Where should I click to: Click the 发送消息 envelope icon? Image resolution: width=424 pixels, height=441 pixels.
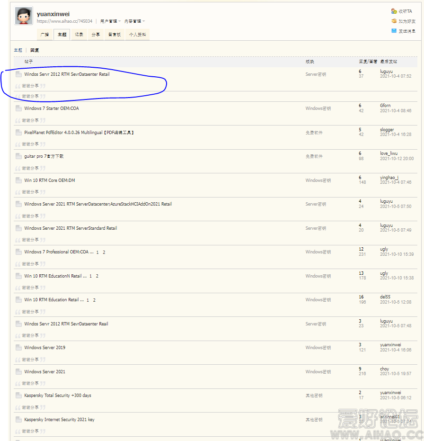(x=394, y=31)
